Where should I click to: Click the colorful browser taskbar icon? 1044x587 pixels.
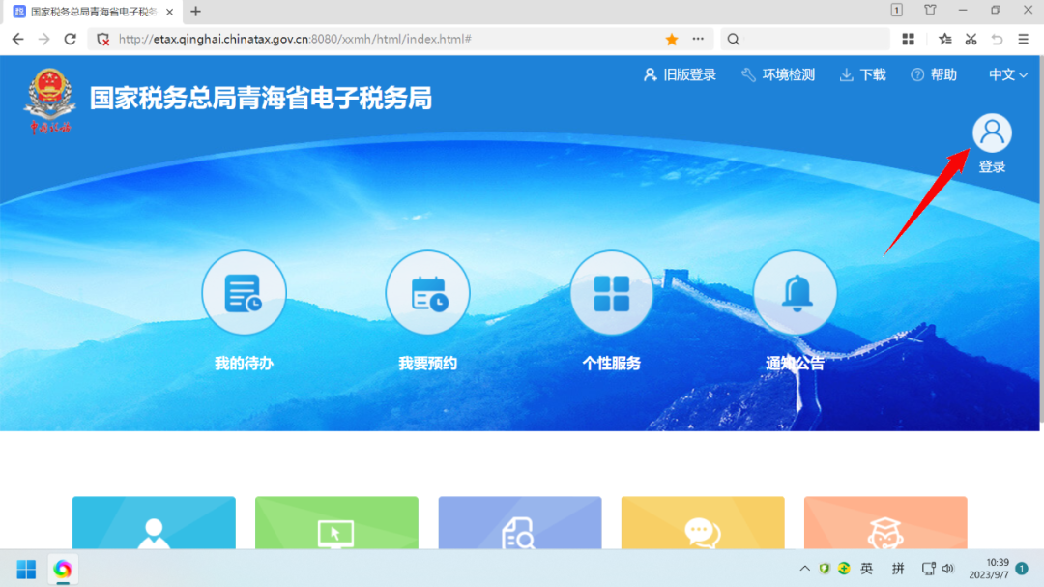[x=63, y=570]
